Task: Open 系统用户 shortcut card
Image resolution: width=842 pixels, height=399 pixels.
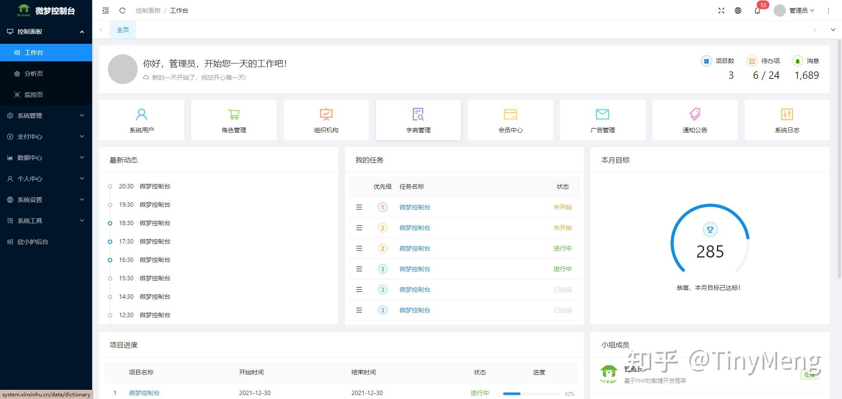Action: [x=142, y=120]
